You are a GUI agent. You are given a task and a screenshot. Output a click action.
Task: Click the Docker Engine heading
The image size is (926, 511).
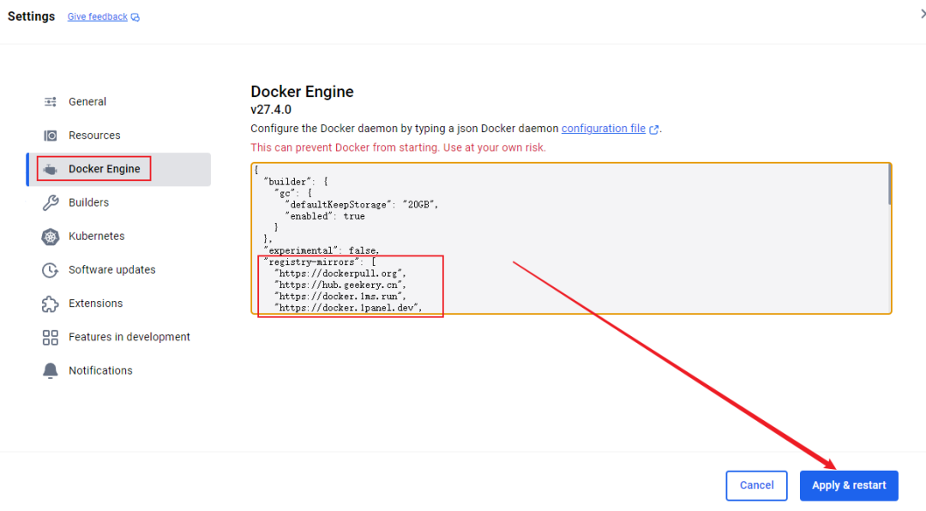[302, 92]
